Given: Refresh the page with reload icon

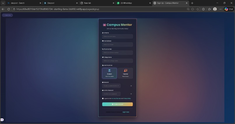Looking at the screenshot, I should tap(8, 9).
